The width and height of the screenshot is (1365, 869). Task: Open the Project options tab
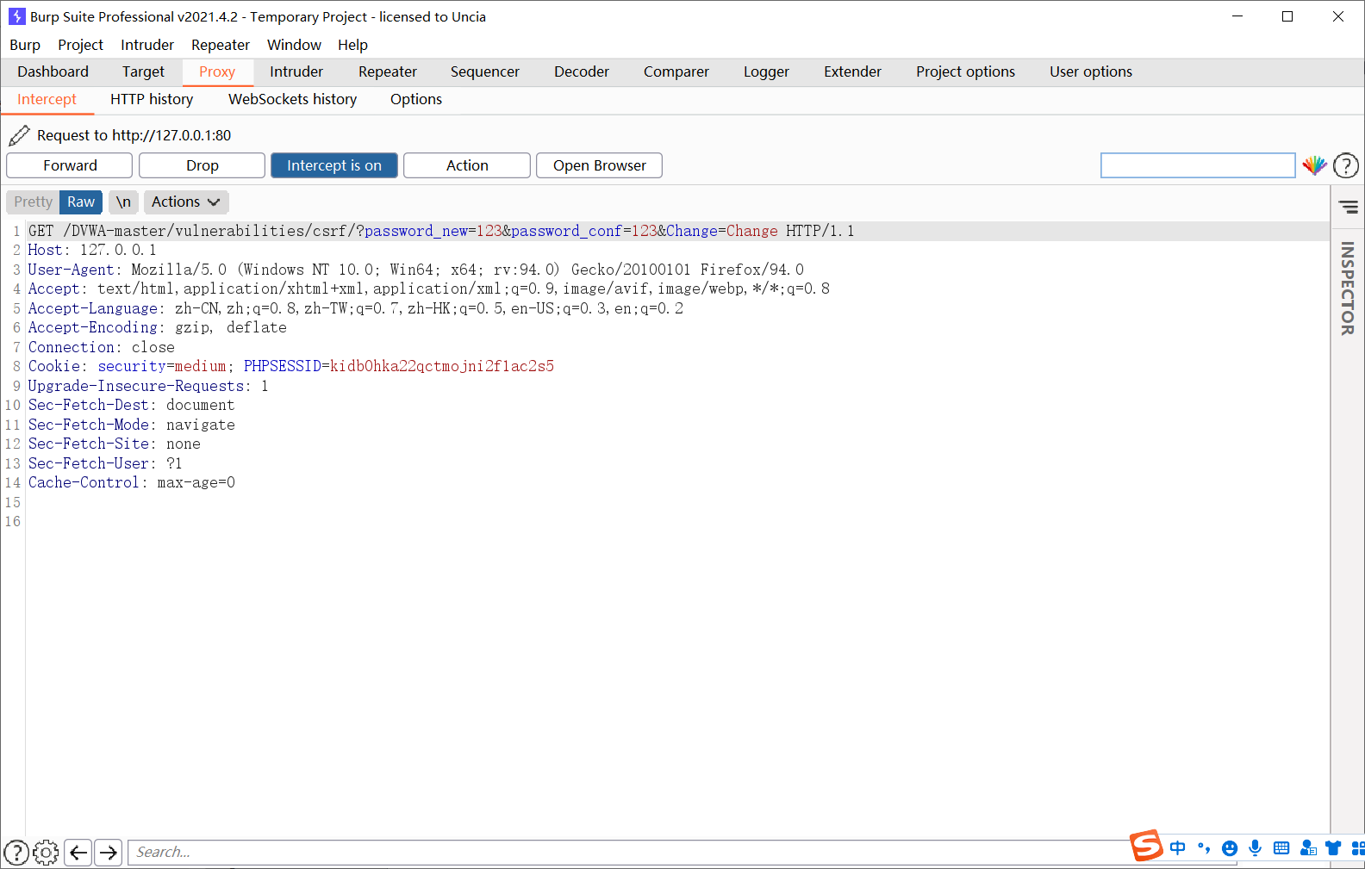(x=965, y=71)
